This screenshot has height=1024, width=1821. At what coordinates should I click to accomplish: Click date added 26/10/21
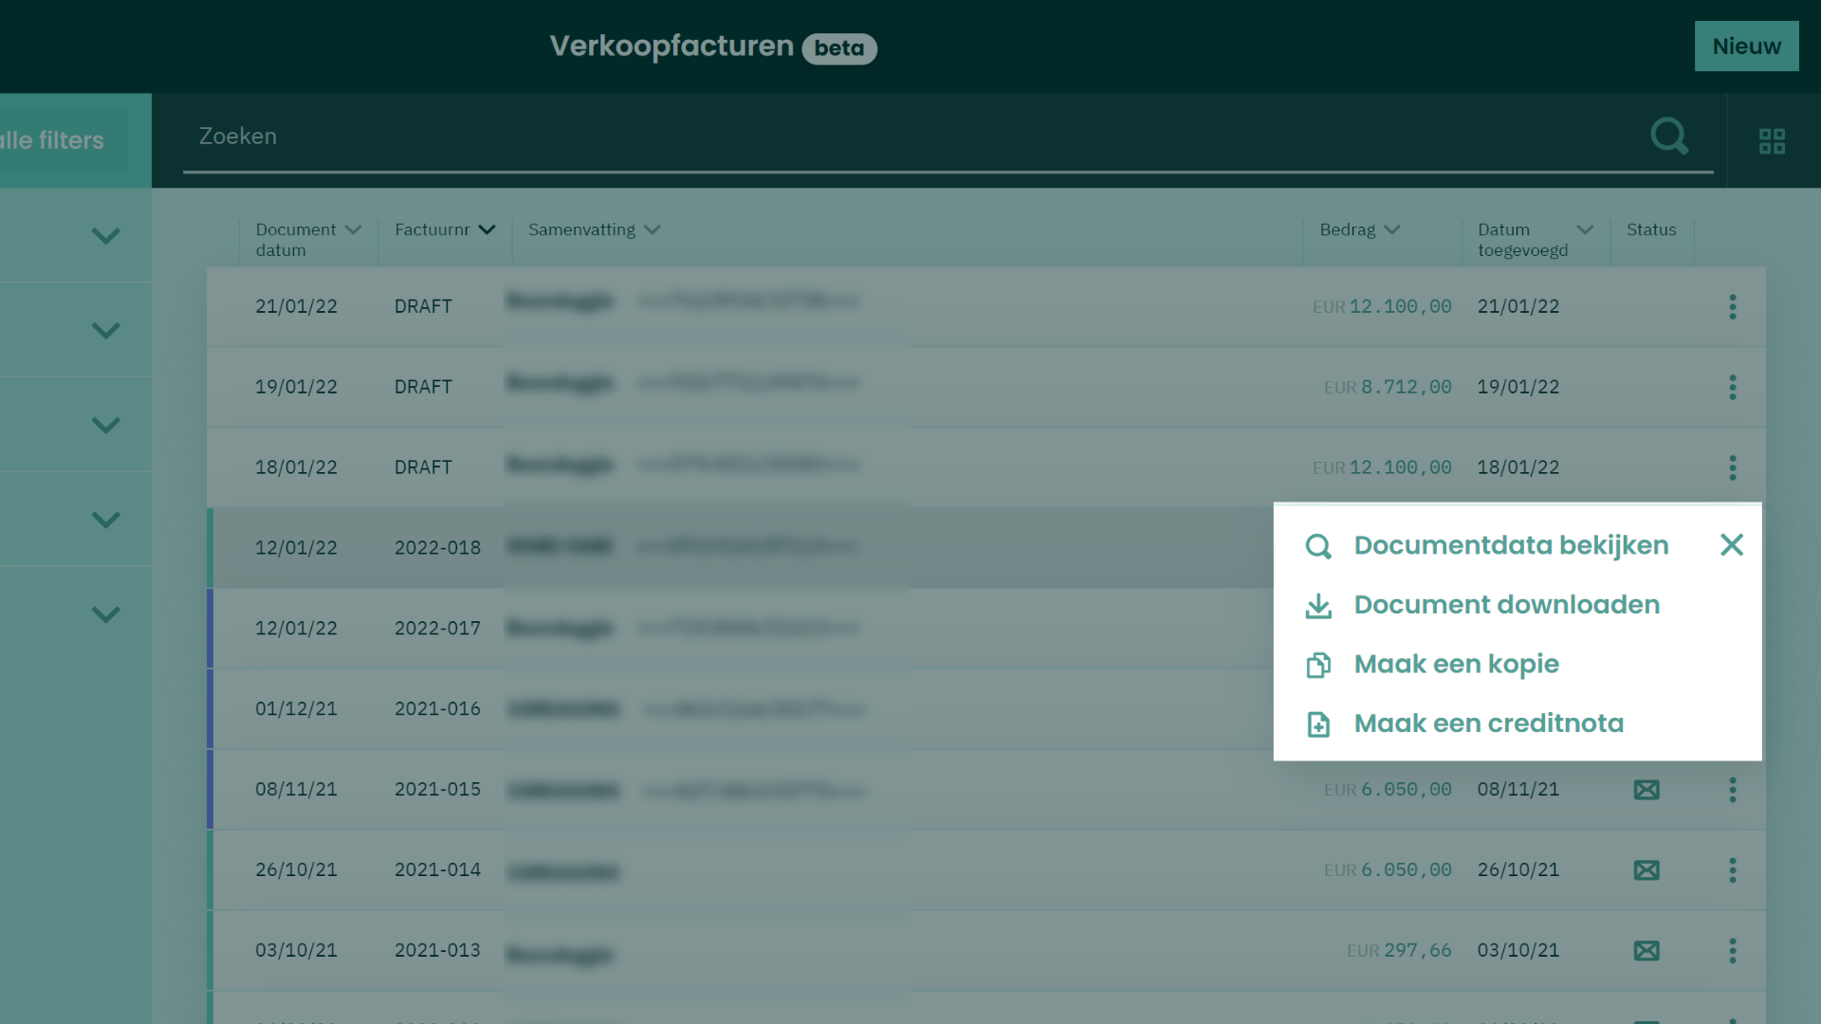(1517, 870)
